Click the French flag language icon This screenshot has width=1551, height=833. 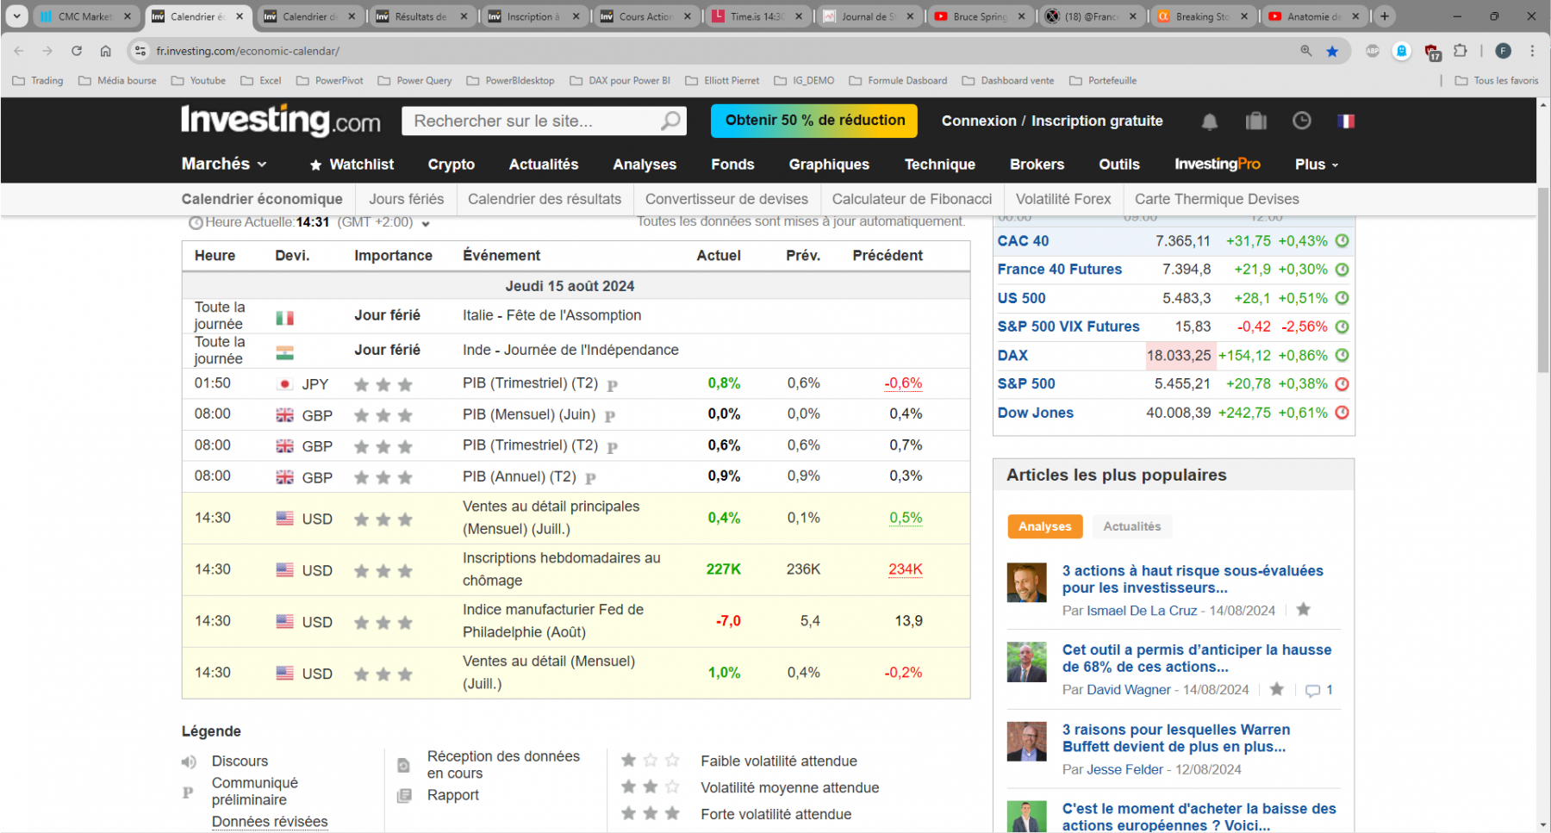click(1346, 121)
